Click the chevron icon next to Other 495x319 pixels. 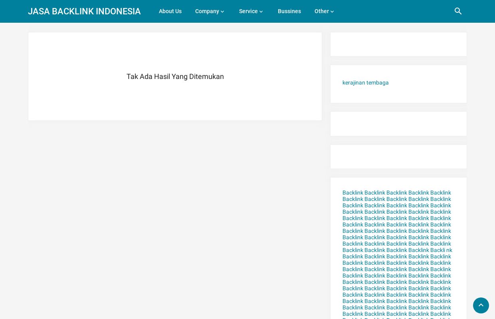[x=332, y=12]
